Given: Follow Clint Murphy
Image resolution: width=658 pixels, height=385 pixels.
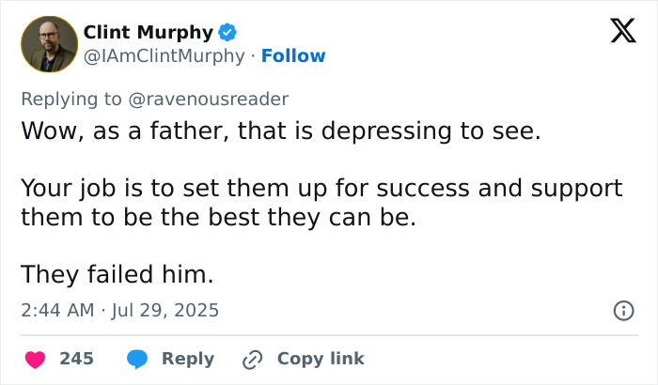Looking at the screenshot, I should [293, 55].
